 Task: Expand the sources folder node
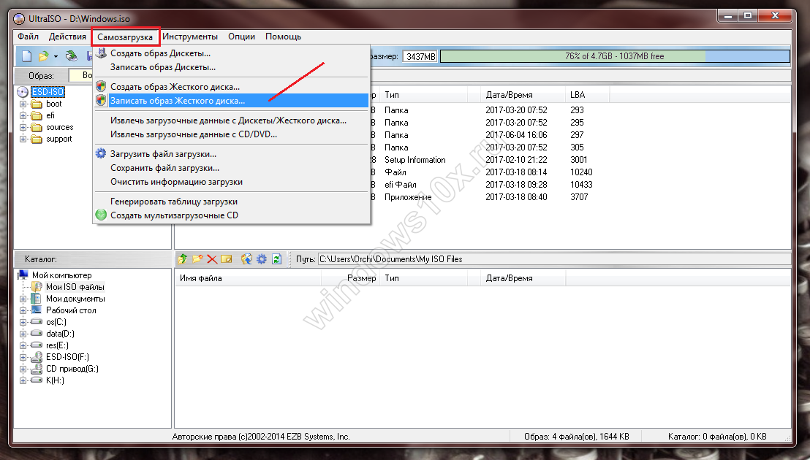tap(23, 127)
